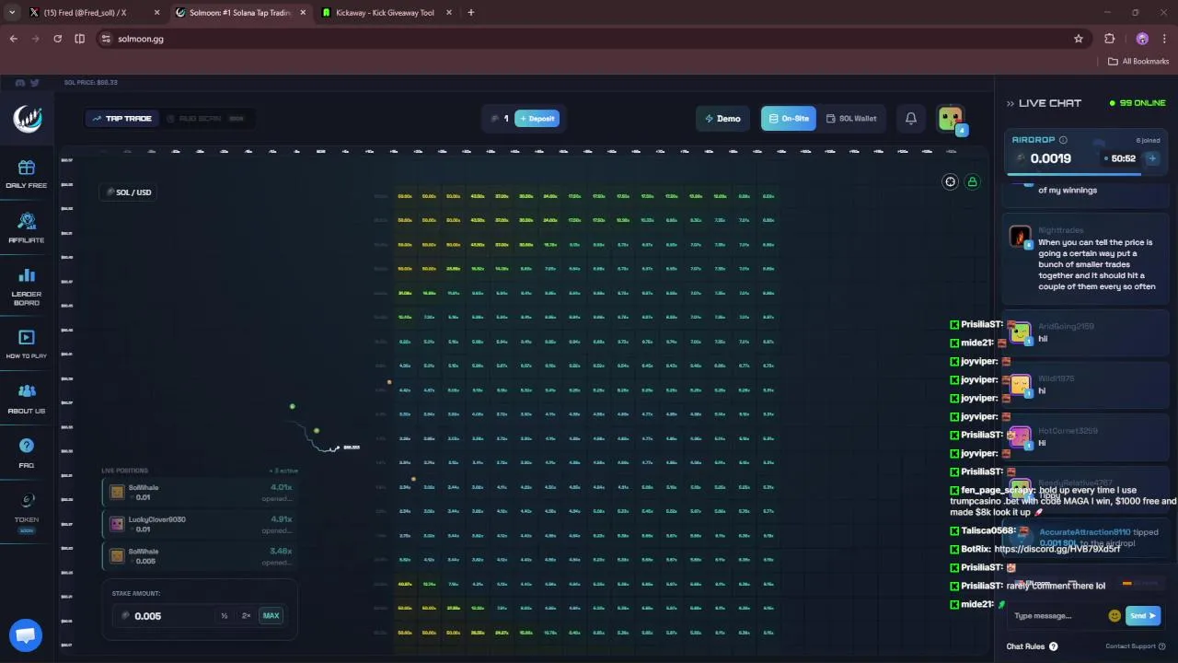The width and height of the screenshot is (1178, 663).
Task: Select SolWhale live position at 3.48x
Action: coord(200,556)
